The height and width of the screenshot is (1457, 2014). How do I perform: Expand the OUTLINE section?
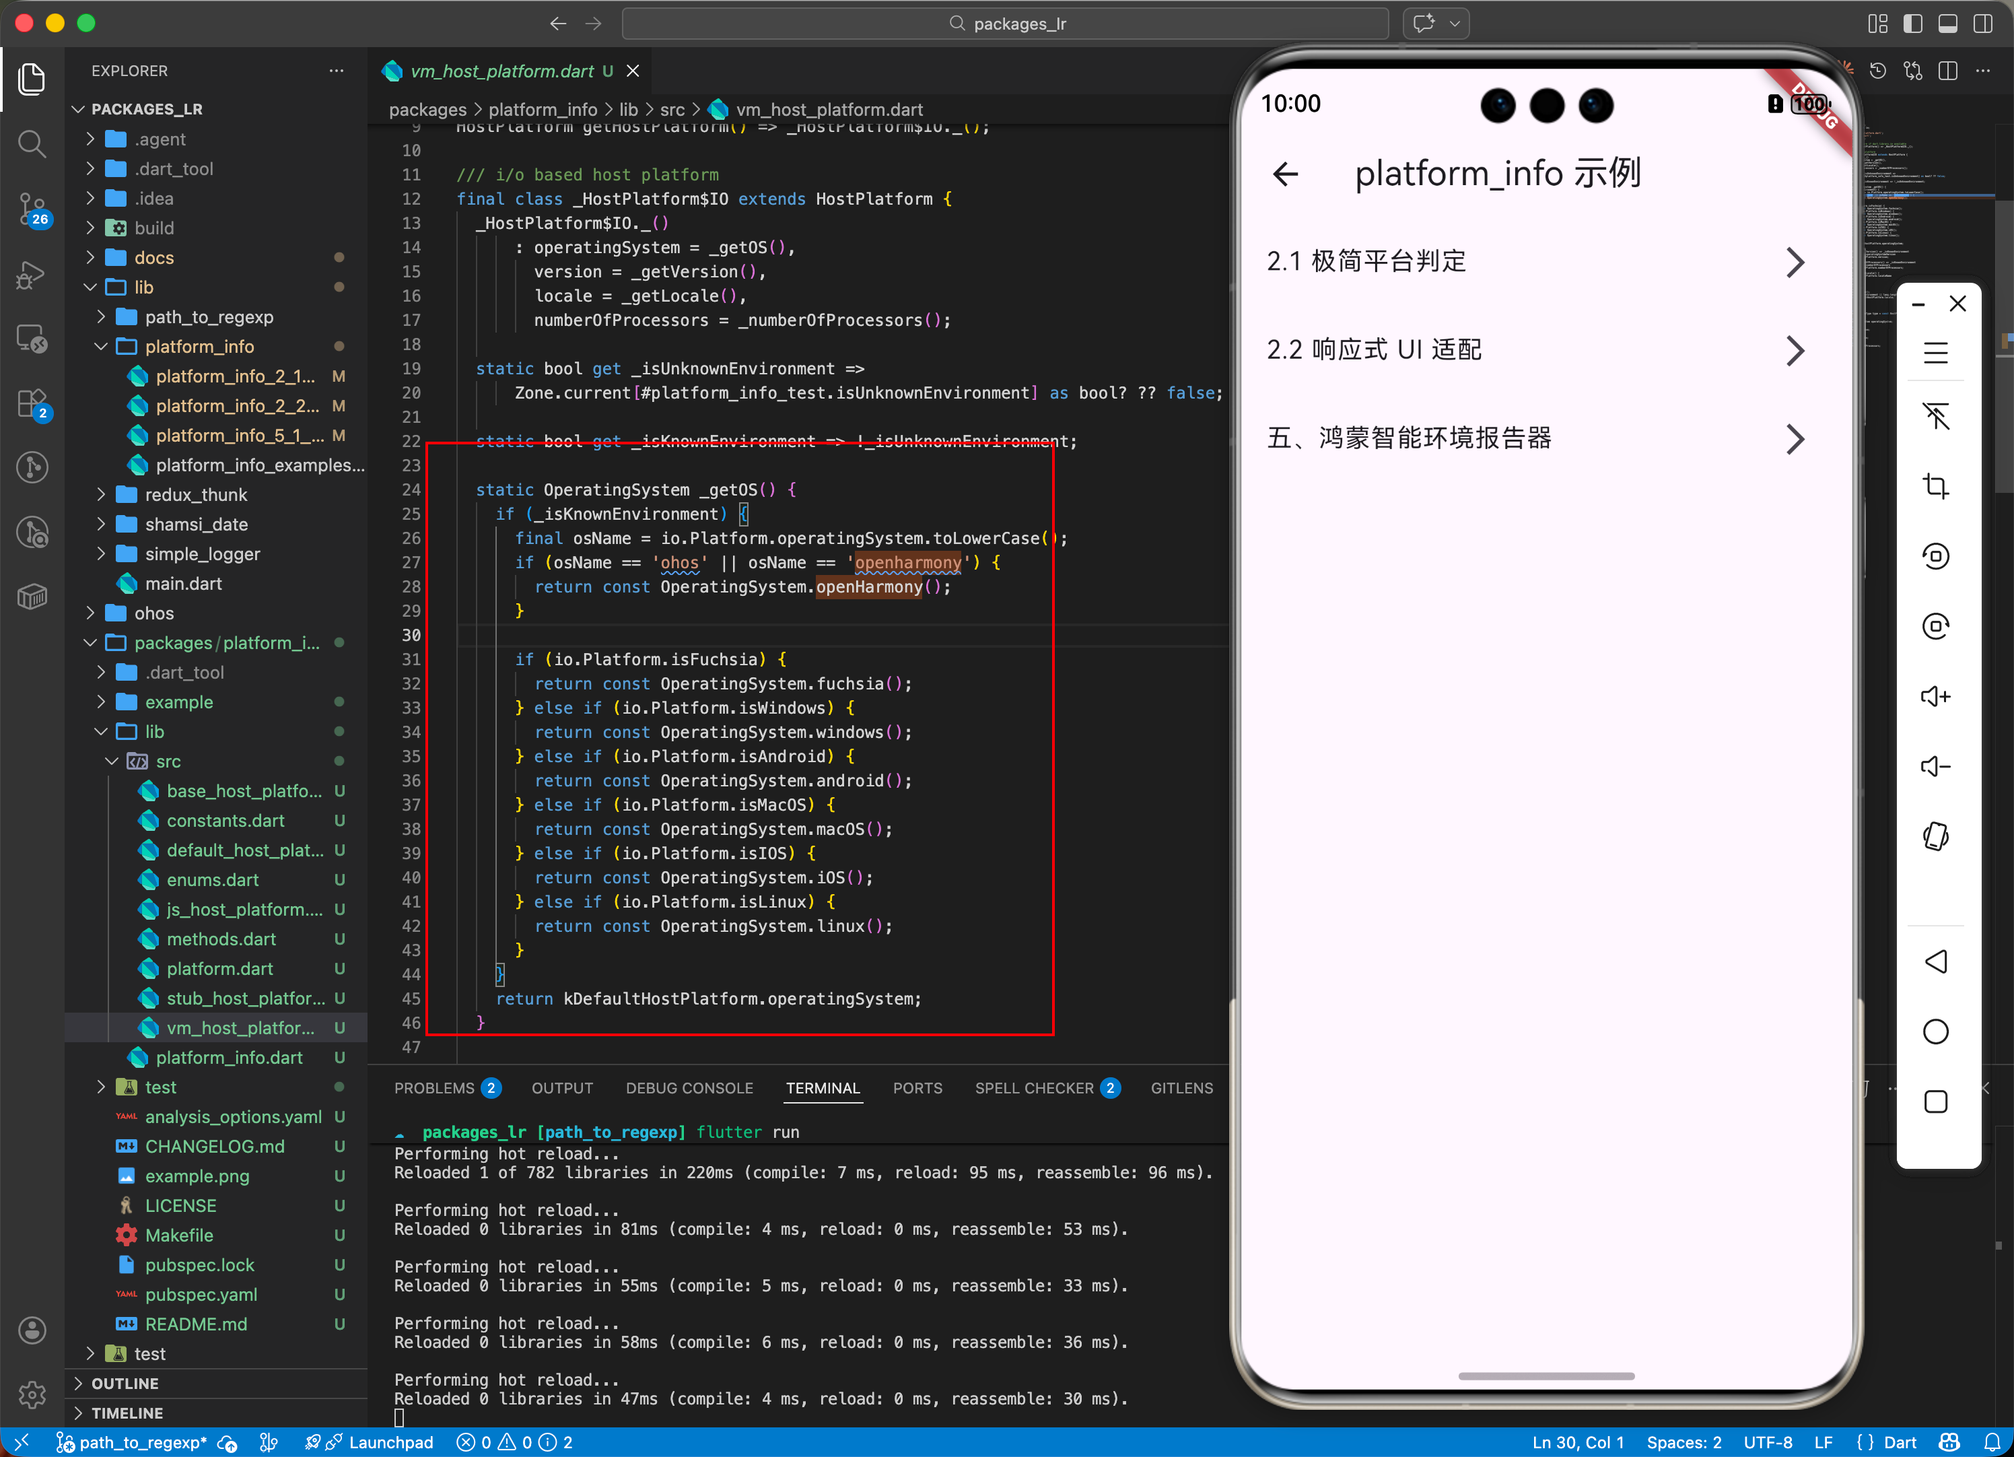pos(125,1383)
